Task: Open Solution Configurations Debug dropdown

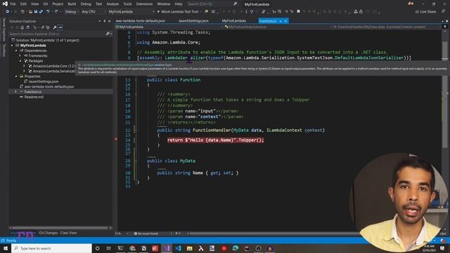Action: tap(72, 12)
